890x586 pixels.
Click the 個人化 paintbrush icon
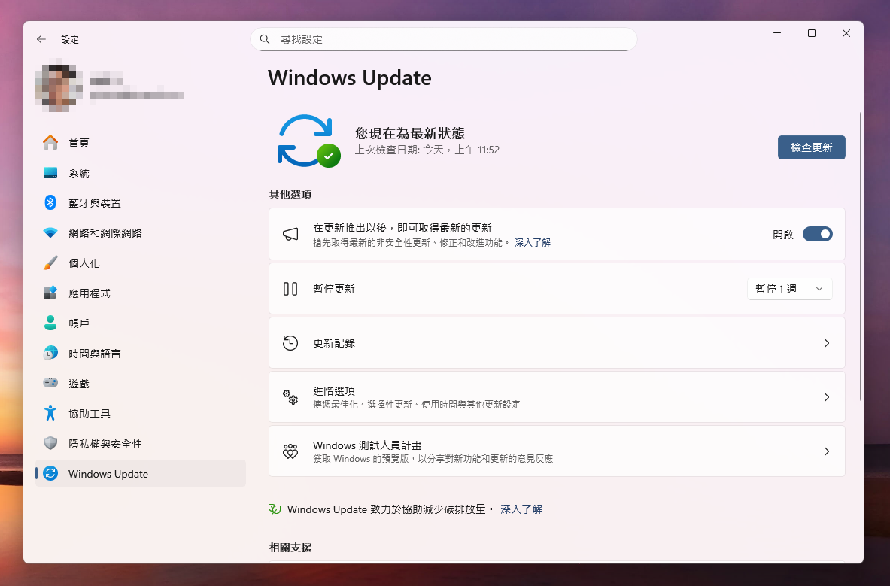click(50, 263)
